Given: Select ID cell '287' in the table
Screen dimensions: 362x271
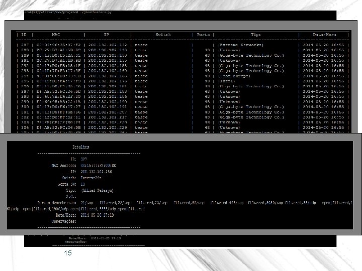Looking at the screenshot, I should coord(25,45).
